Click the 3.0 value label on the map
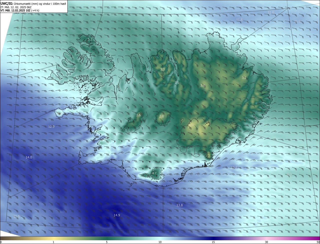This screenshot has width=320, height=244. (202, 86)
